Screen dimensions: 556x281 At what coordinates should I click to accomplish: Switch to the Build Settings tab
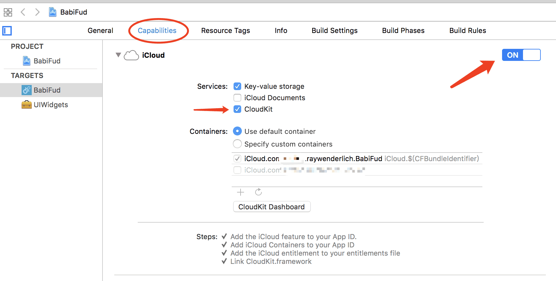pyautogui.click(x=334, y=30)
